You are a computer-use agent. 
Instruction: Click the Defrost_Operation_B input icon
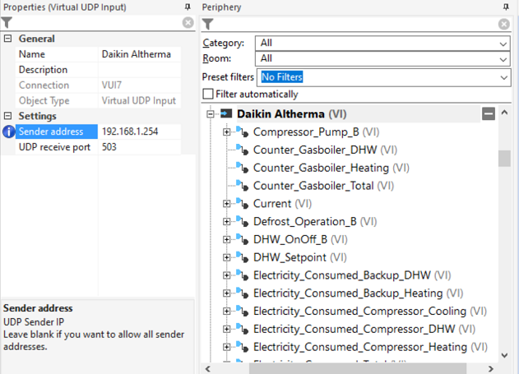coord(243,220)
